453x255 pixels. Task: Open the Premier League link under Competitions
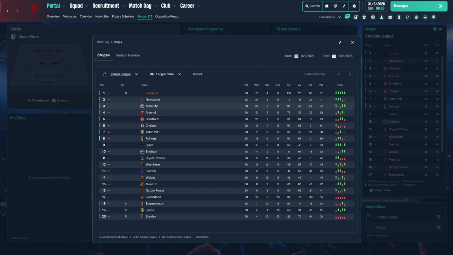click(x=387, y=217)
